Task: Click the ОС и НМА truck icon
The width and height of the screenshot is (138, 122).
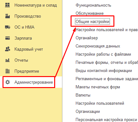Action: (x=8, y=27)
